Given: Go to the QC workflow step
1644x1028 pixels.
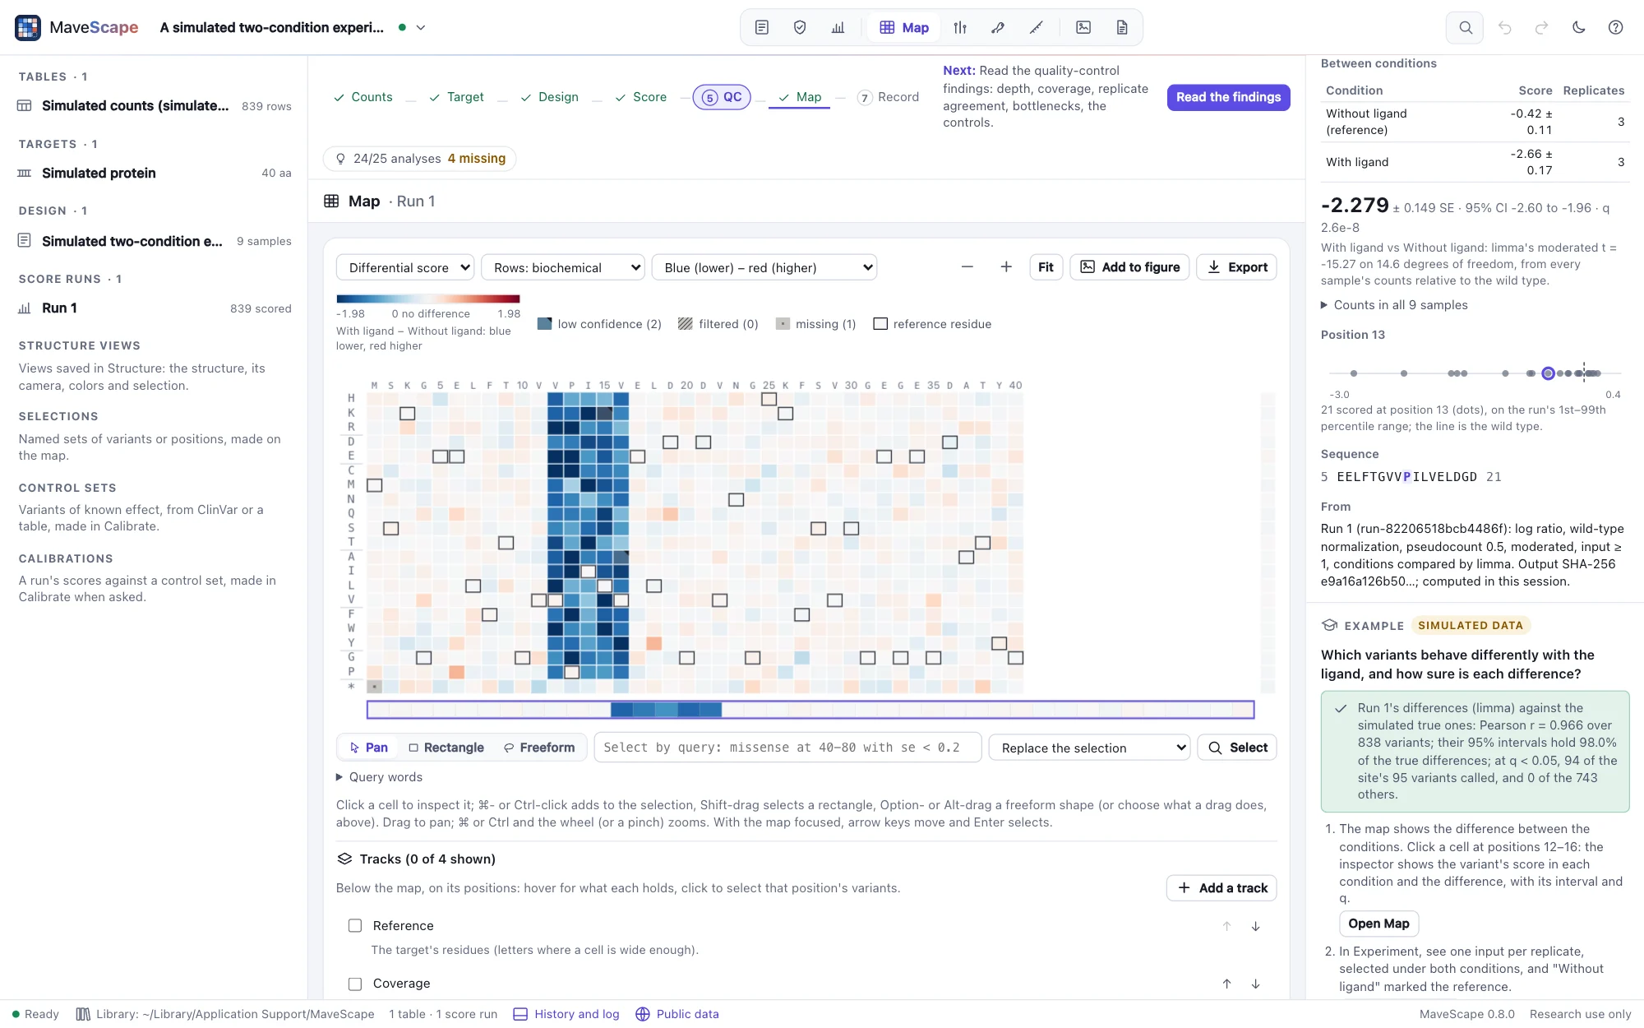Looking at the screenshot, I should [x=722, y=97].
